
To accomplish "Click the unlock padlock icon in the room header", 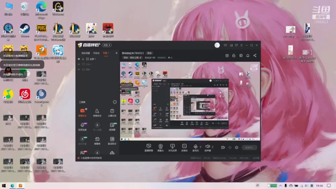I will click(x=234, y=55).
